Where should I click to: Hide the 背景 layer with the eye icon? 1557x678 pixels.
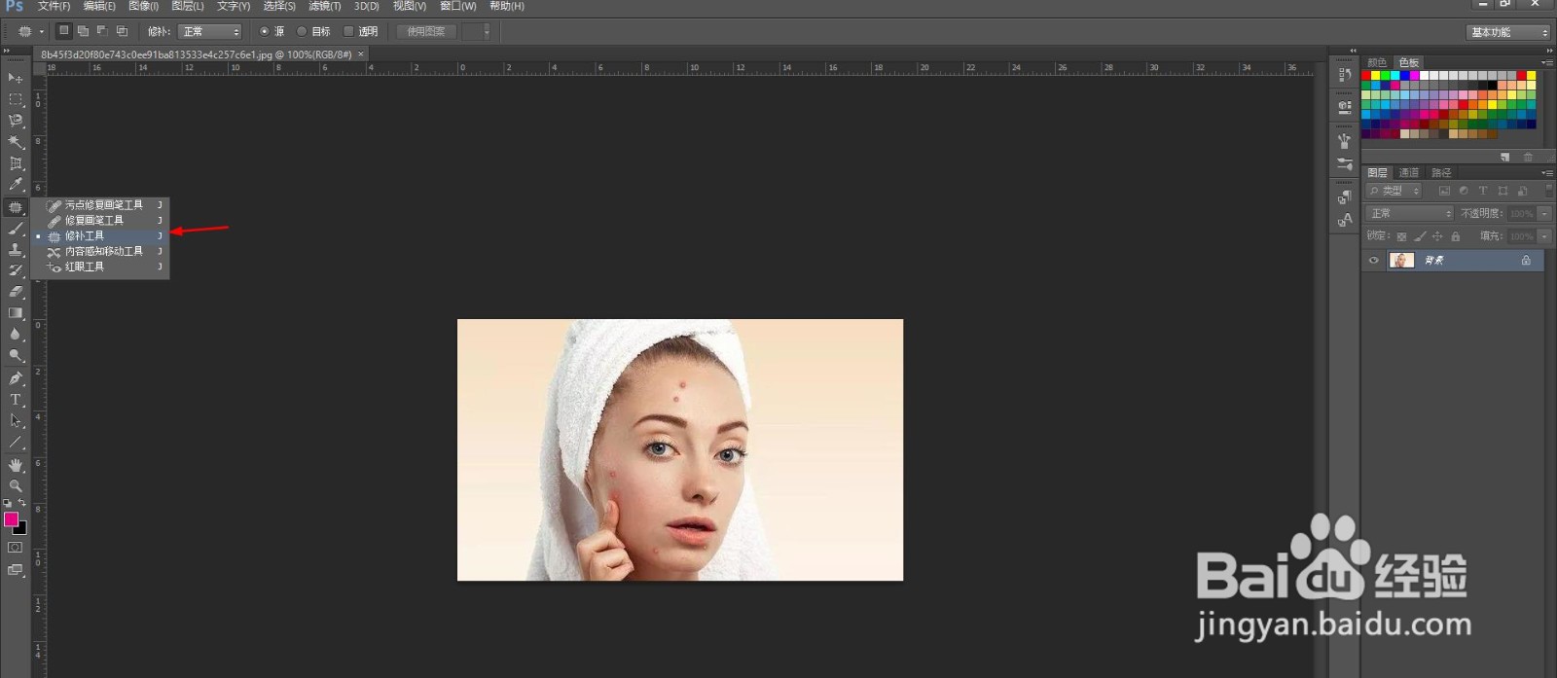coord(1374,261)
